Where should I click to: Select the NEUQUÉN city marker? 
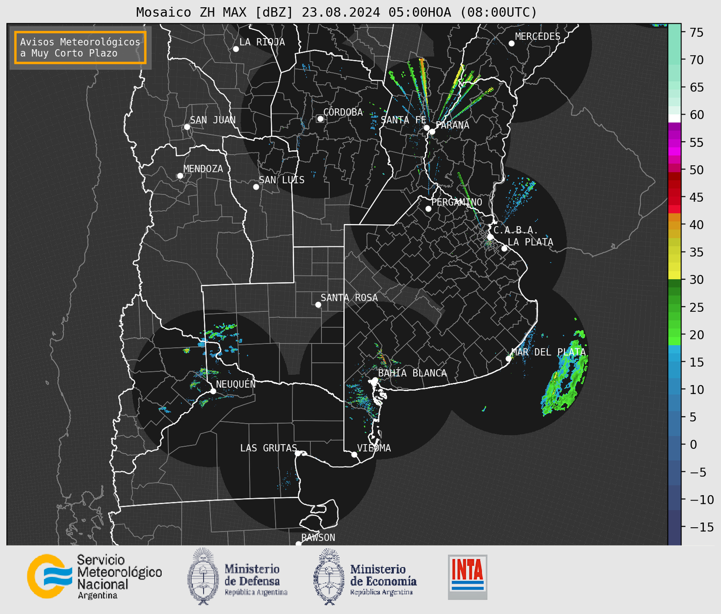pyautogui.click(x=213, y=391)
